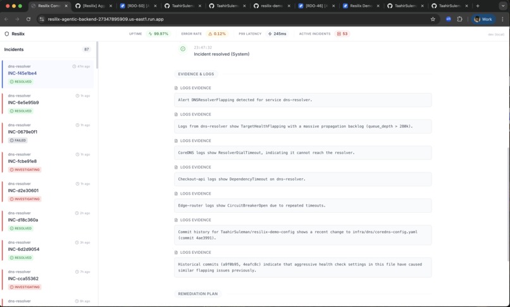Click the "Historical commits (a9f0b95, 4eafc8c)" entry
Screen dimensions: 510x307
coord(303,267)
